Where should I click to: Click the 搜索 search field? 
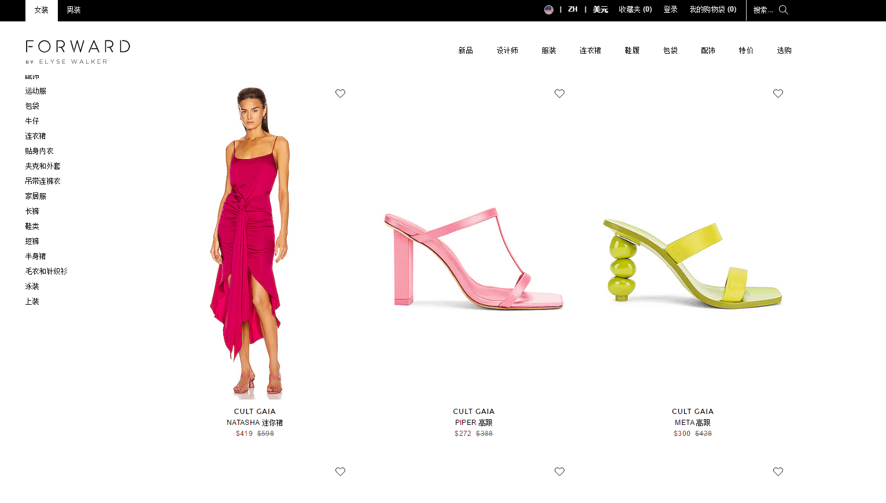tap(763, 10)
